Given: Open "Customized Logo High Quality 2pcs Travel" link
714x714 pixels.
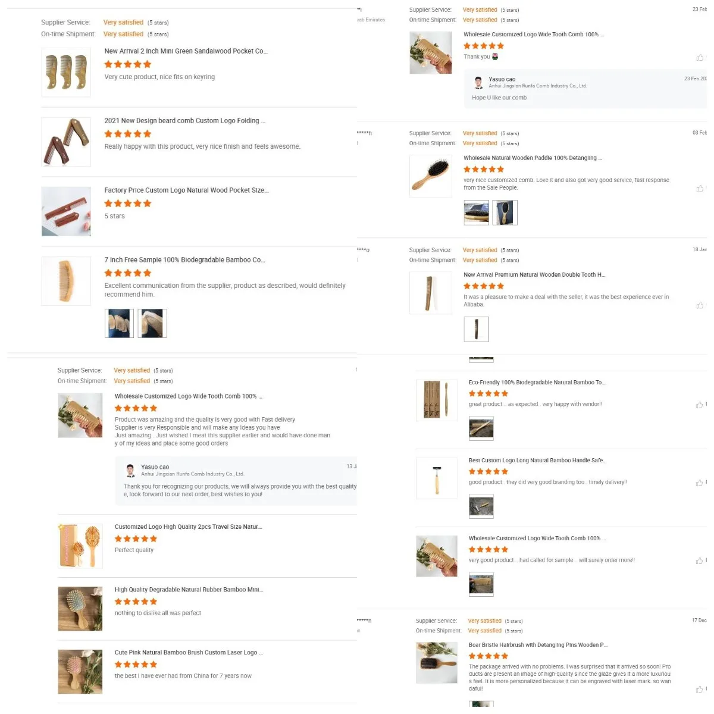Looking at the screenshot, I should 188,527.
